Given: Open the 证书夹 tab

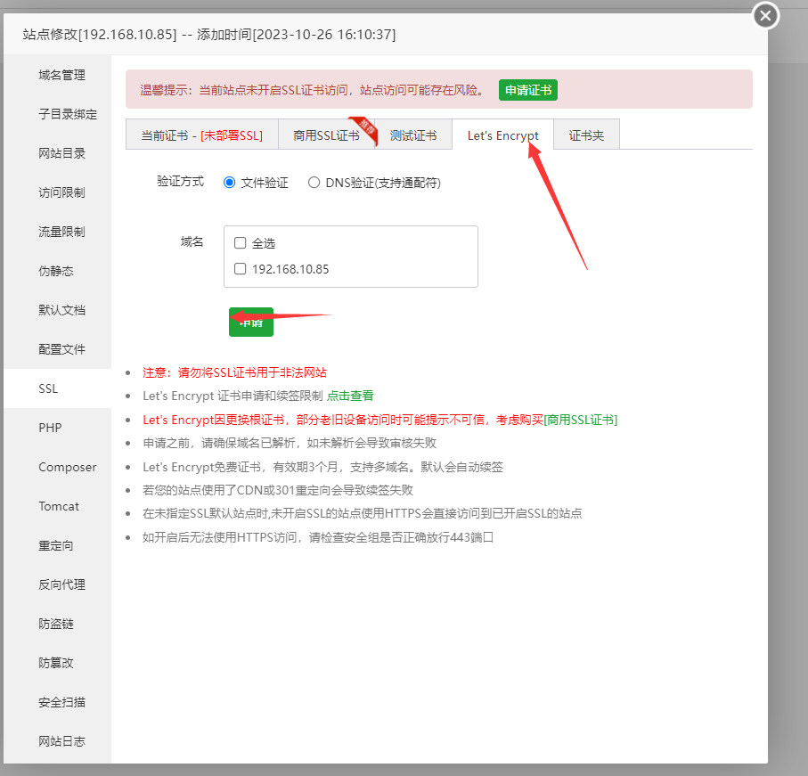Looking at the screenshot, I should [x=585, y=134].
